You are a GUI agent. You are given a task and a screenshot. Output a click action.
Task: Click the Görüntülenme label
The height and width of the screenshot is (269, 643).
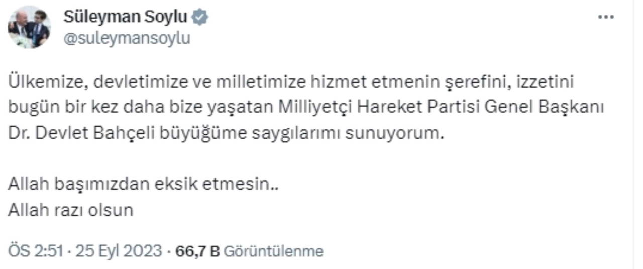point(273,251)
